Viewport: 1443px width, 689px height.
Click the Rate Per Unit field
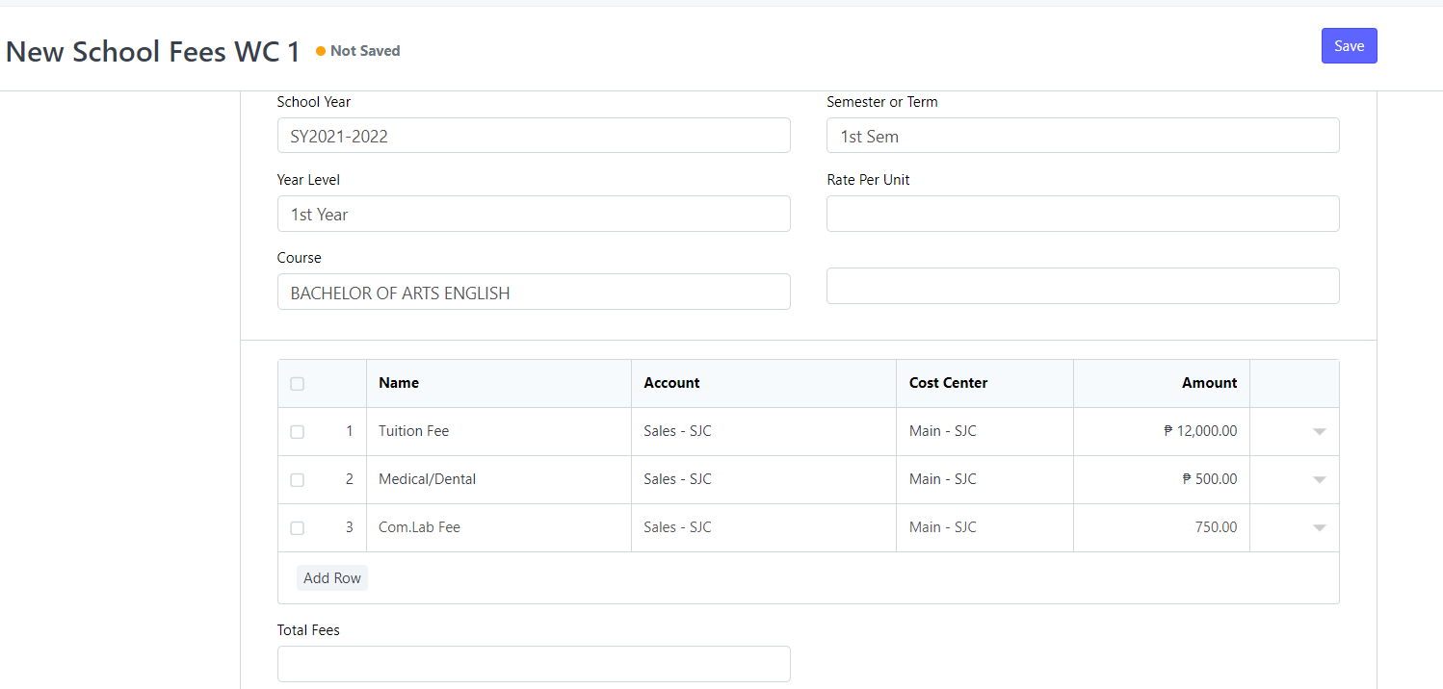point(1083,214)
